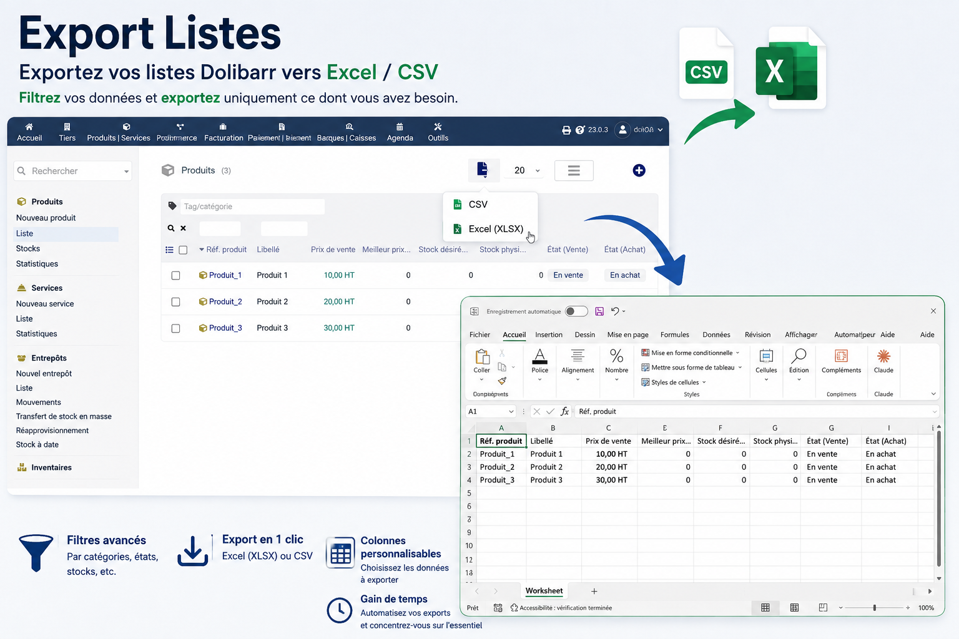Click the printer icon in Dolibarr header
The width and height of the screenshot is (959, 639).
click(566, 130)
